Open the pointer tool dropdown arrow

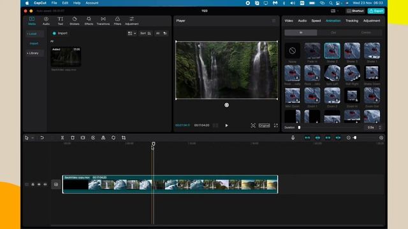coord(33,138)
